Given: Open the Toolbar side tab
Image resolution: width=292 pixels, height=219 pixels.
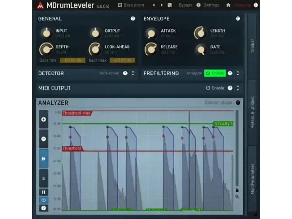Looking at the screenshot, I should click(x=252, y=46).
